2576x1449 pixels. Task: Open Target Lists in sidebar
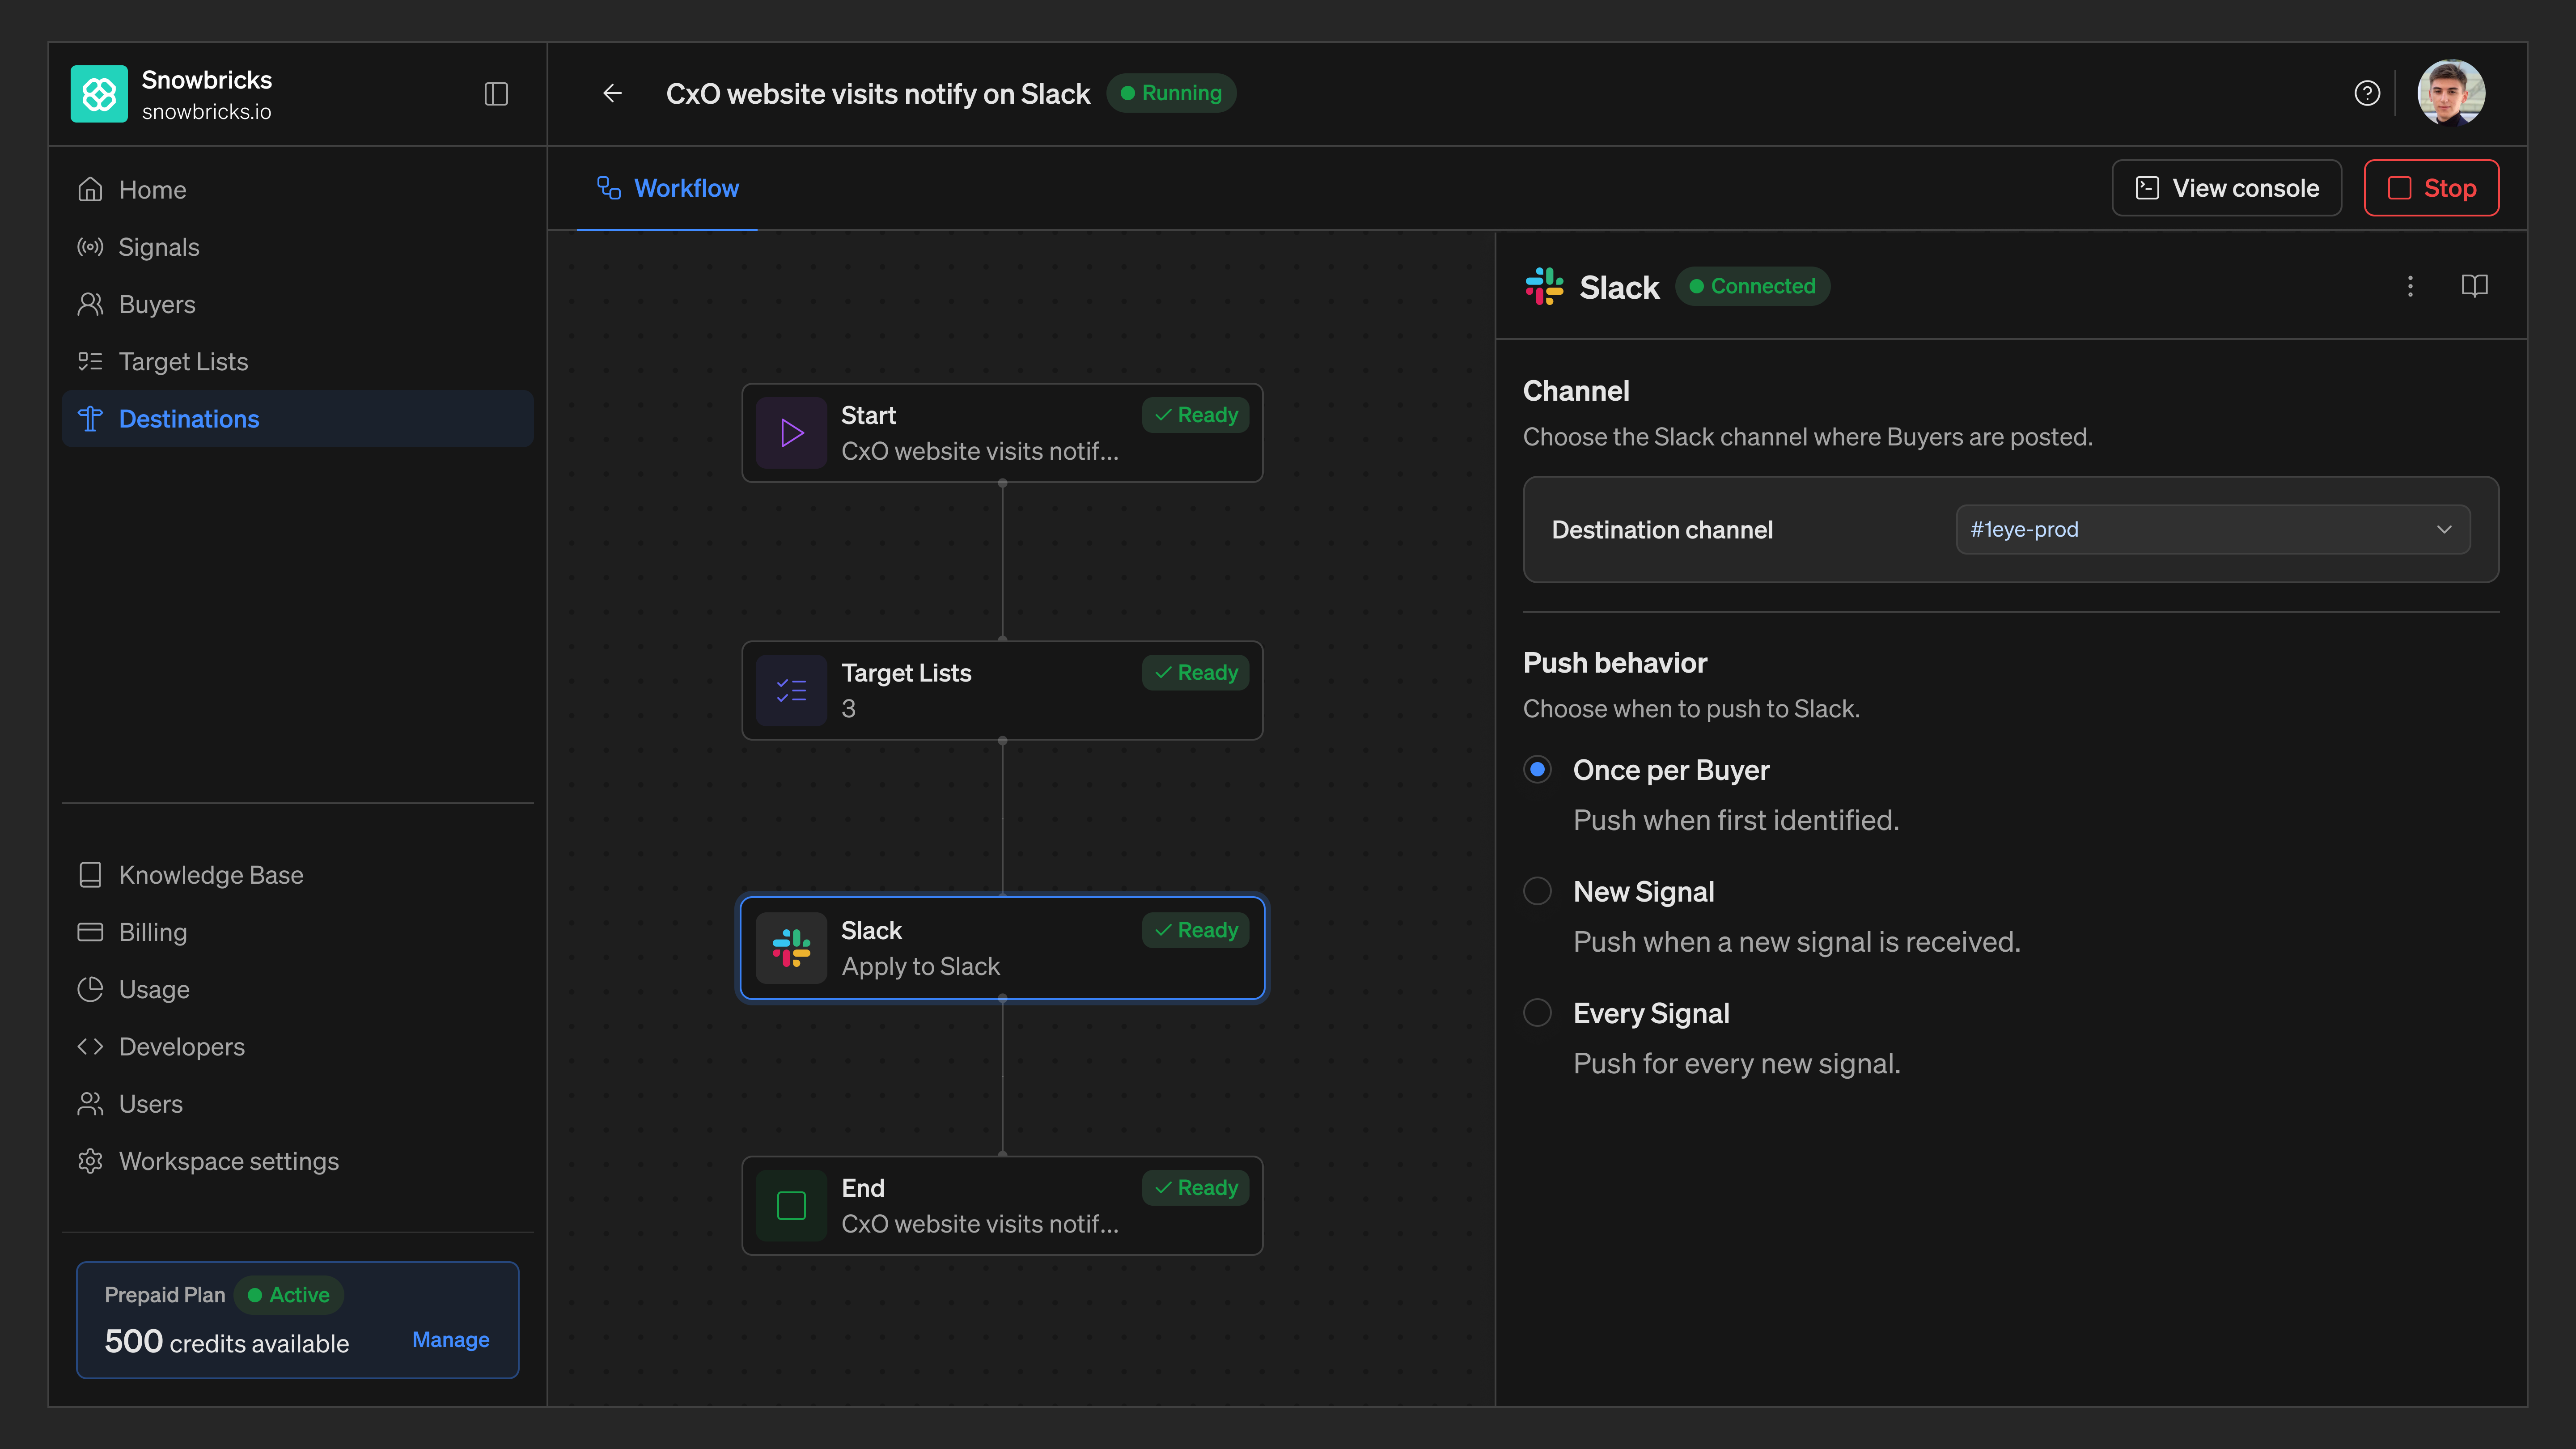pos(298,361)
